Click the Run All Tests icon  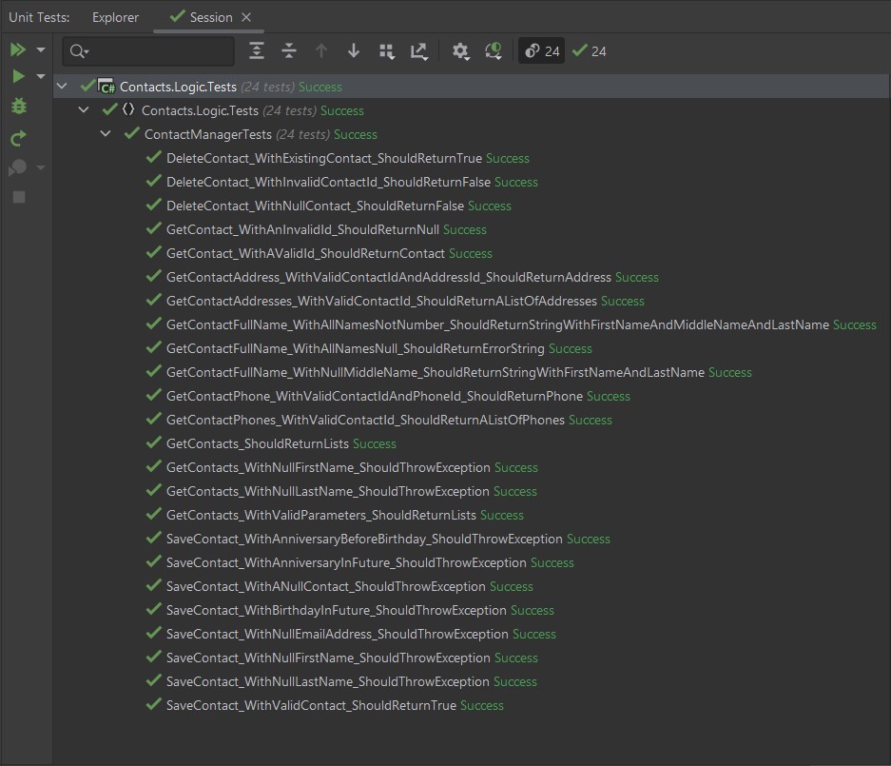tap(18, 49)
